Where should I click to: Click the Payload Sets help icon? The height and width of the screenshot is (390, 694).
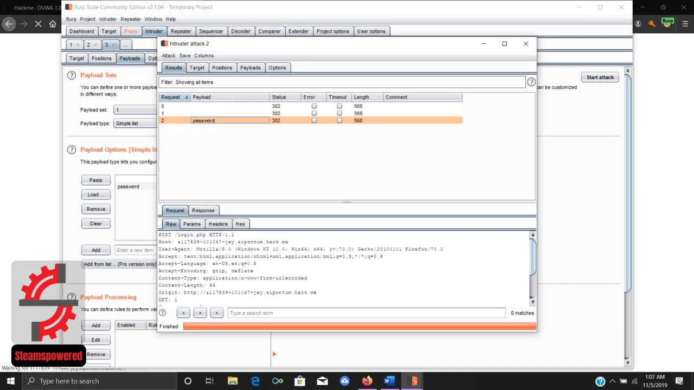(71, 75)
